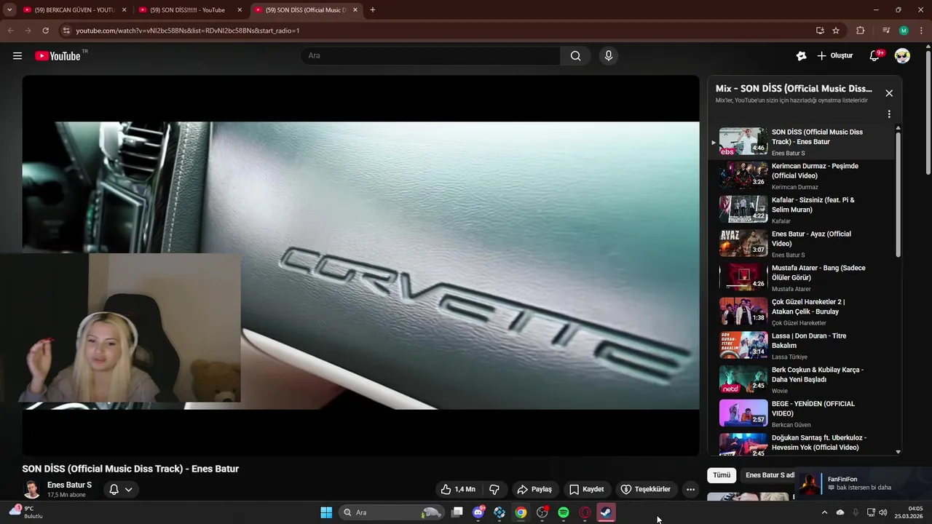Close the Mix playlist panel
The image size is (932, 524).
click(889, 93)
